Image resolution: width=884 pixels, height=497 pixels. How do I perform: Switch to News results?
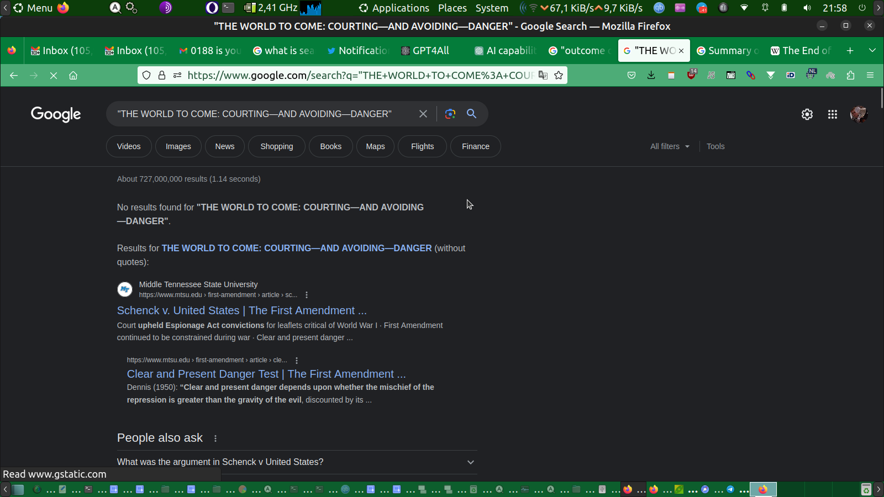click(x=225, y=146)
